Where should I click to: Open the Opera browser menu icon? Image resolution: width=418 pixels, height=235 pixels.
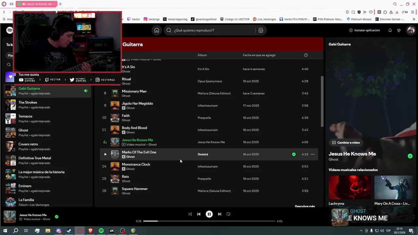coord(4,4)
